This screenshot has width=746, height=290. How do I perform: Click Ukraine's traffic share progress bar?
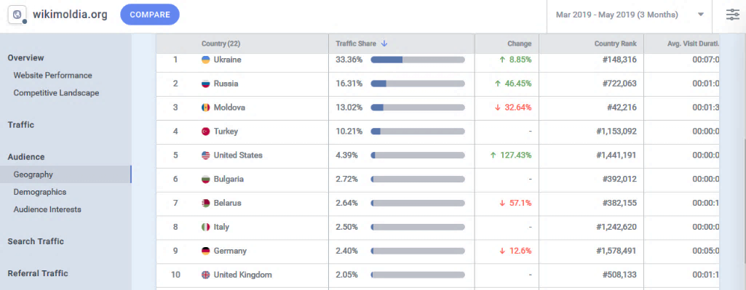(x=417, y=60)
